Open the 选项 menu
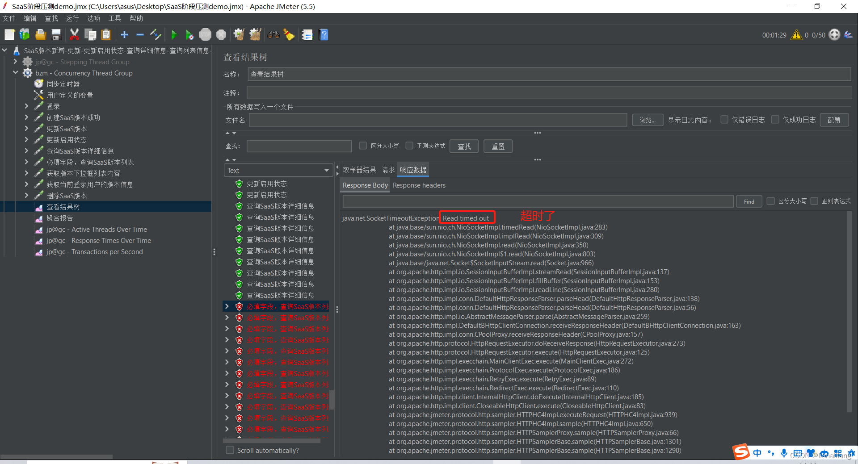 pos(93,18)
